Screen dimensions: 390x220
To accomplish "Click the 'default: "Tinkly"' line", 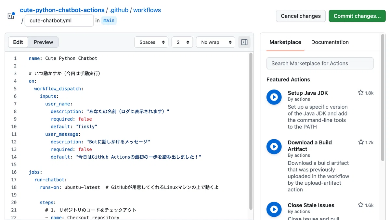I will [74, 127].
